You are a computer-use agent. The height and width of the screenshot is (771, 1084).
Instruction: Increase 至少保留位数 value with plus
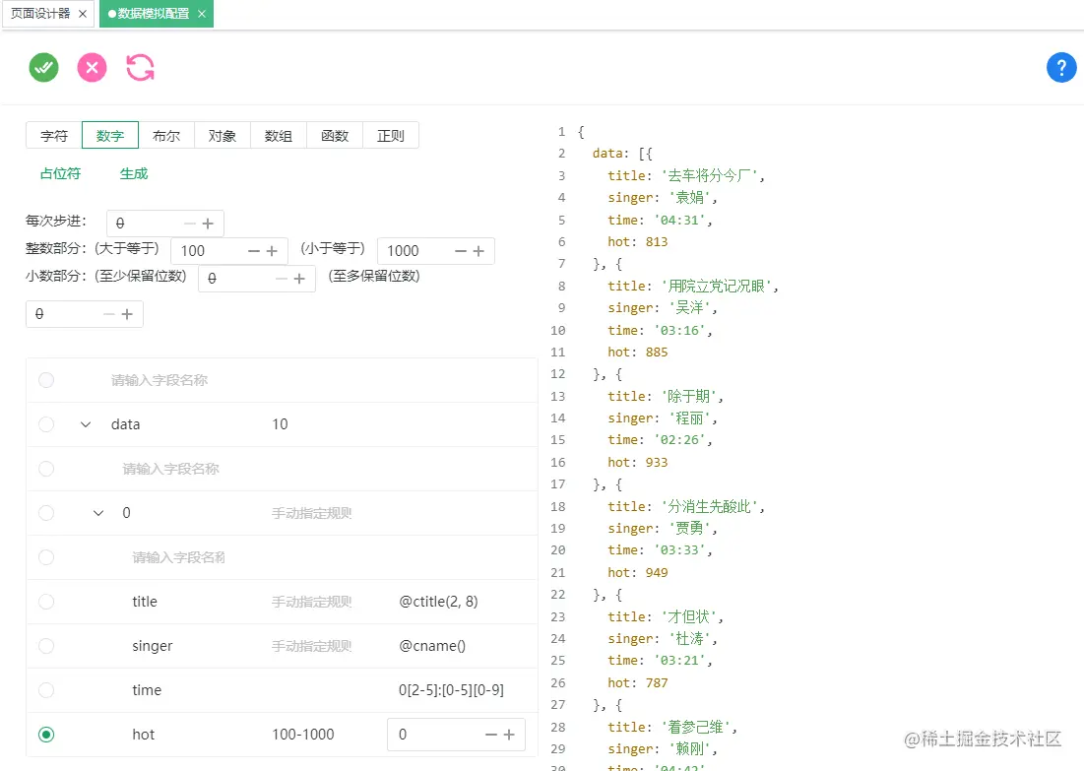[299, 279]
